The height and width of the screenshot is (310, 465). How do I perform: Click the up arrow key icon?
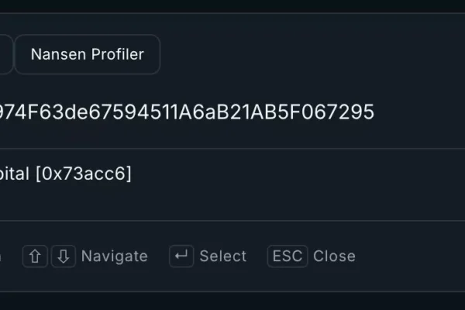[35, 257]
